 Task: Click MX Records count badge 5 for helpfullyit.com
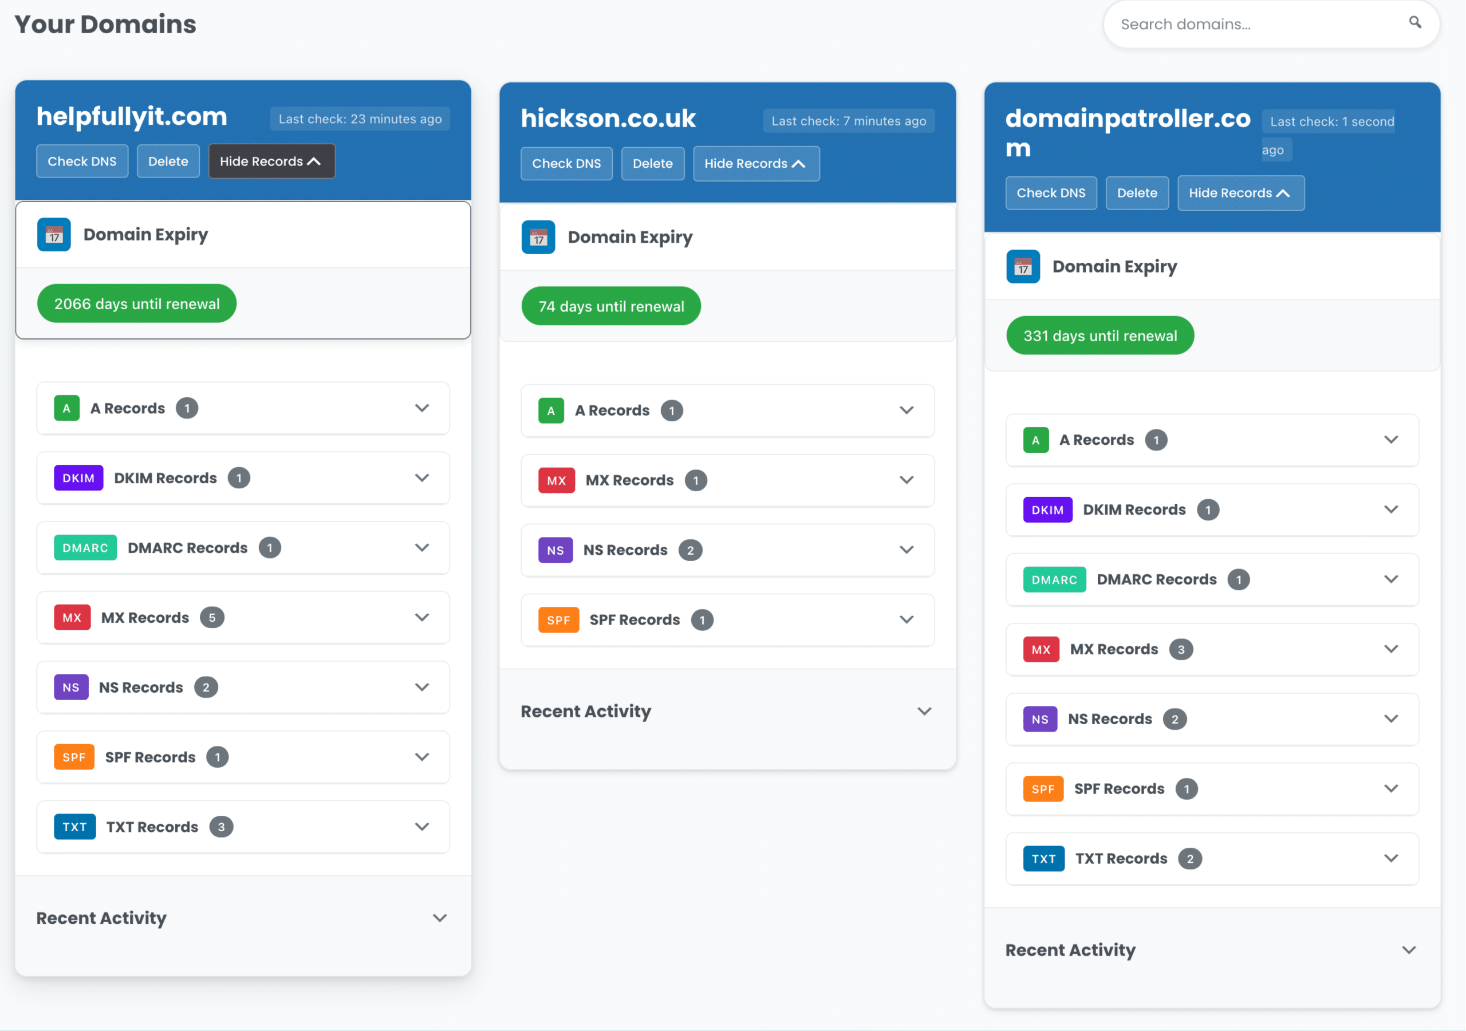212,617
